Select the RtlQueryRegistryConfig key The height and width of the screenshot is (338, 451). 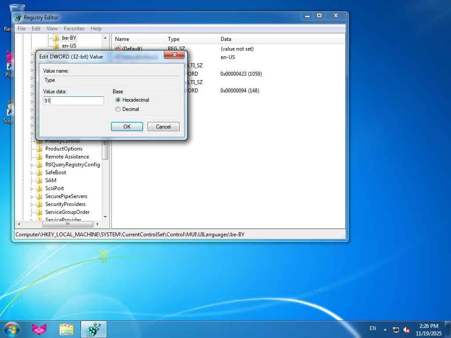pyautogui.click(x=73, y=165)
